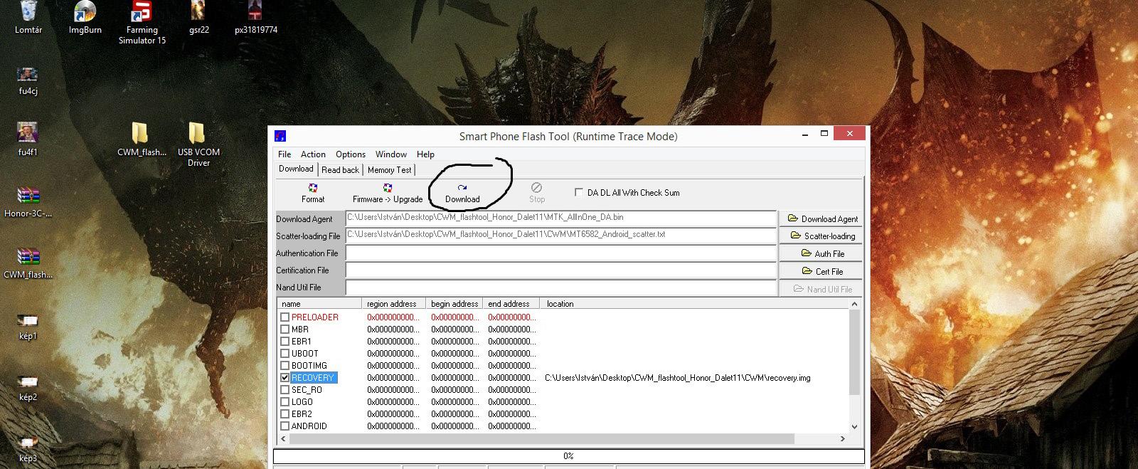1138x469 pixels.
Task: Click the region address column header
Action: tap(393, 304)
